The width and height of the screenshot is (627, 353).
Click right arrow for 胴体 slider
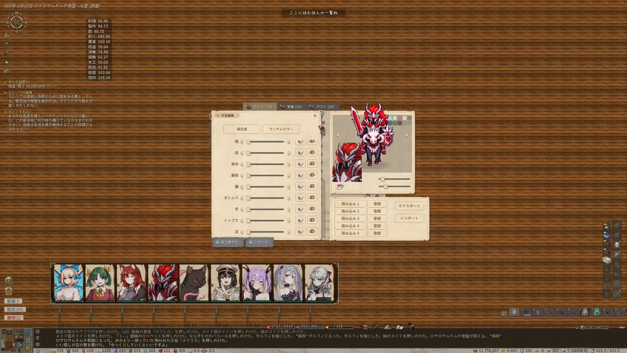click(x=289, y=175)
